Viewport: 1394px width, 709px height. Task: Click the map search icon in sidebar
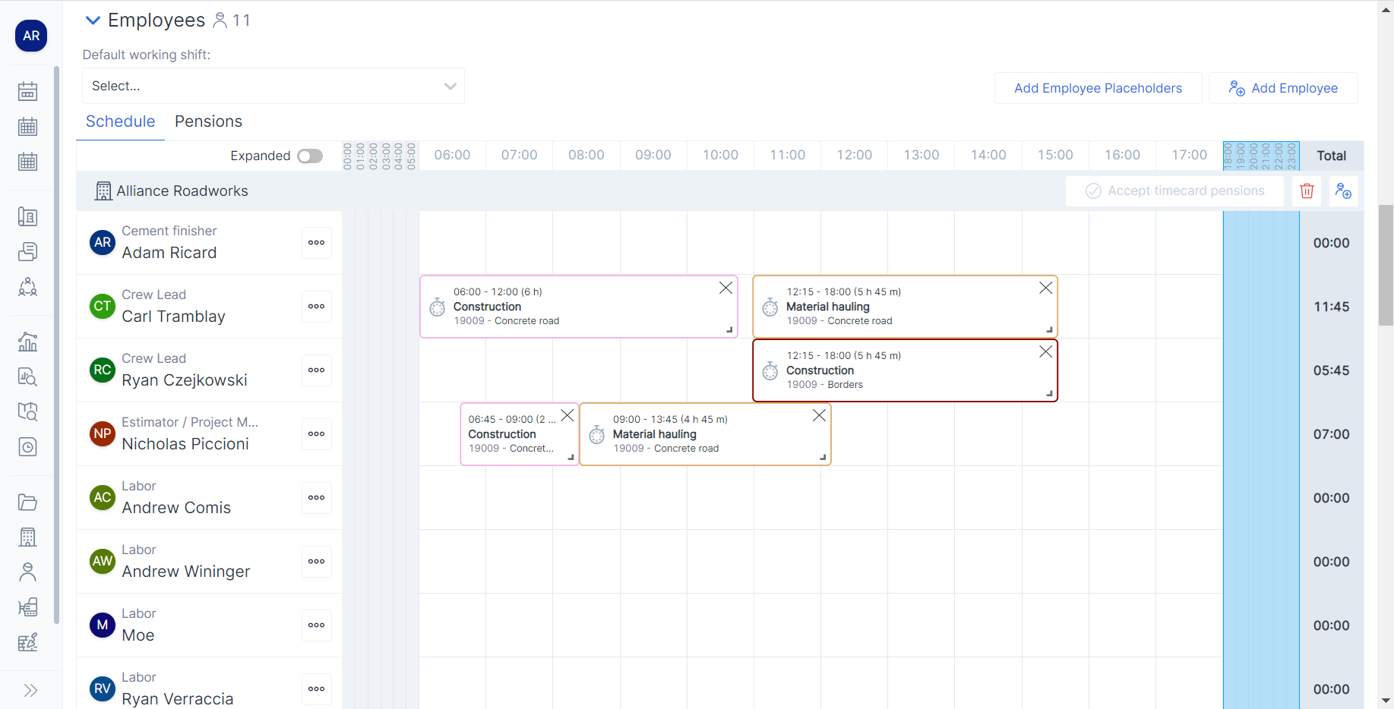pos(28,411)
